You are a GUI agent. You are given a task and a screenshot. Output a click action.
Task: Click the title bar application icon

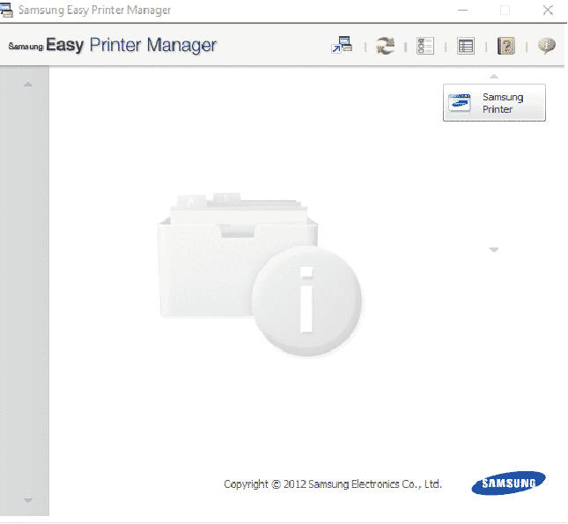click(6, 10)
